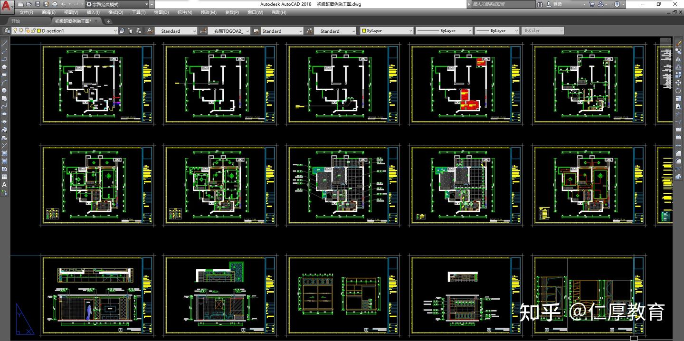Expand the dimension style 布局TOGOA2_ dropdown

point(247,31)
